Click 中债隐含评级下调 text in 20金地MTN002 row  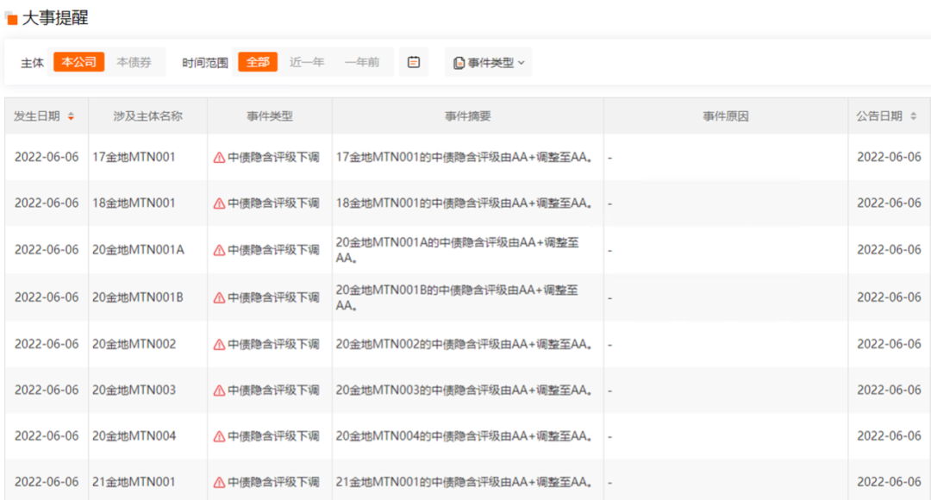pos(273,345)
